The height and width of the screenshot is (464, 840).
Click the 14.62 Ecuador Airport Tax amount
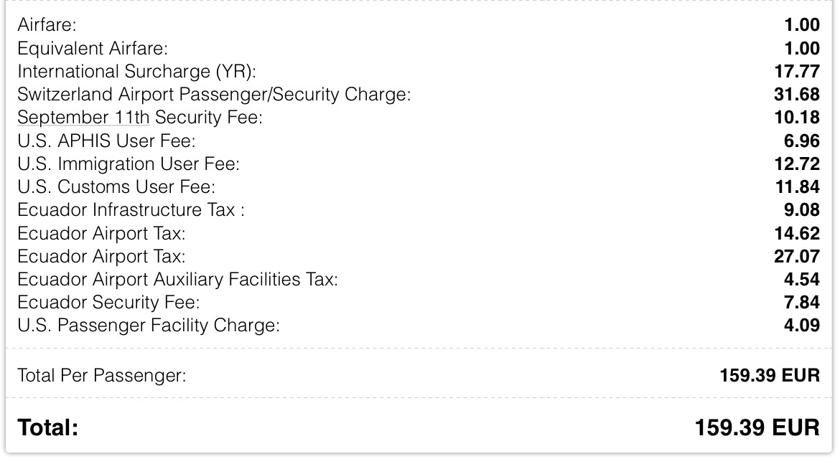pos(801,233)
